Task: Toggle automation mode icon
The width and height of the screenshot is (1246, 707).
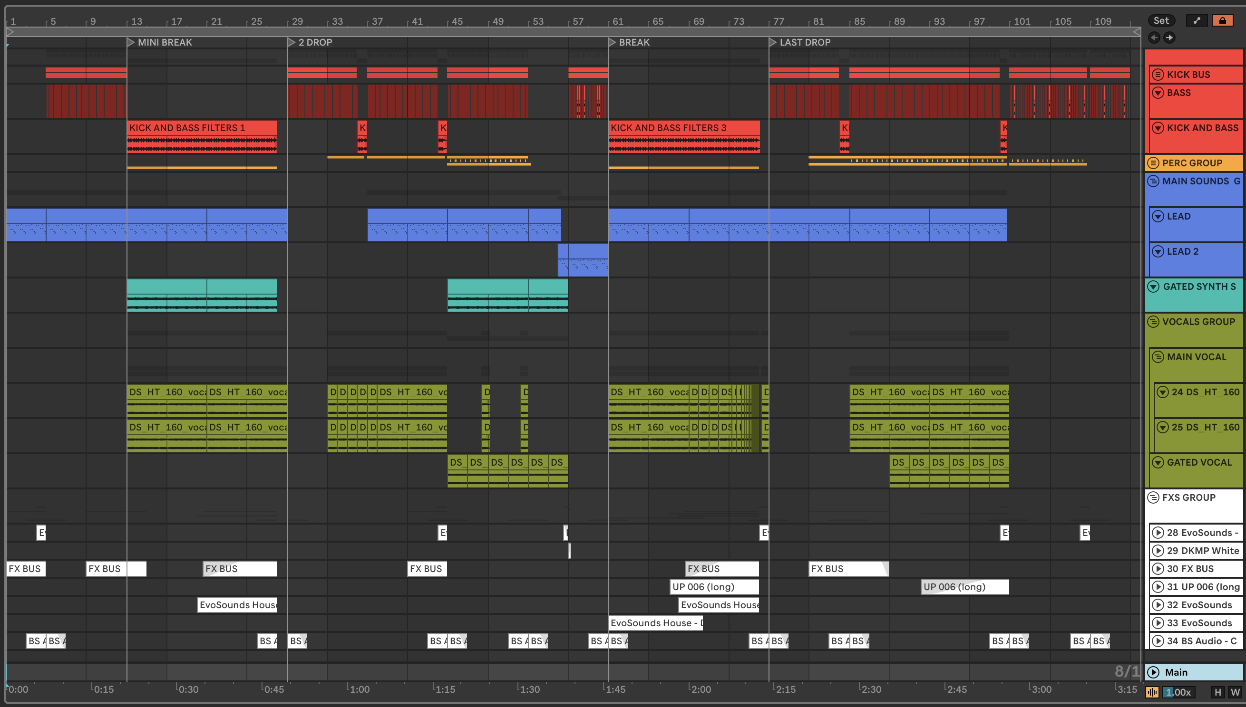Action: (x=1197, y=20)
